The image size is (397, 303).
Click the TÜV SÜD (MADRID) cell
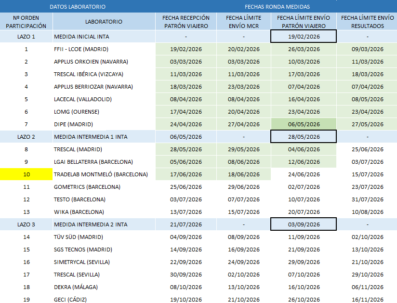click(x=104, y=237)
